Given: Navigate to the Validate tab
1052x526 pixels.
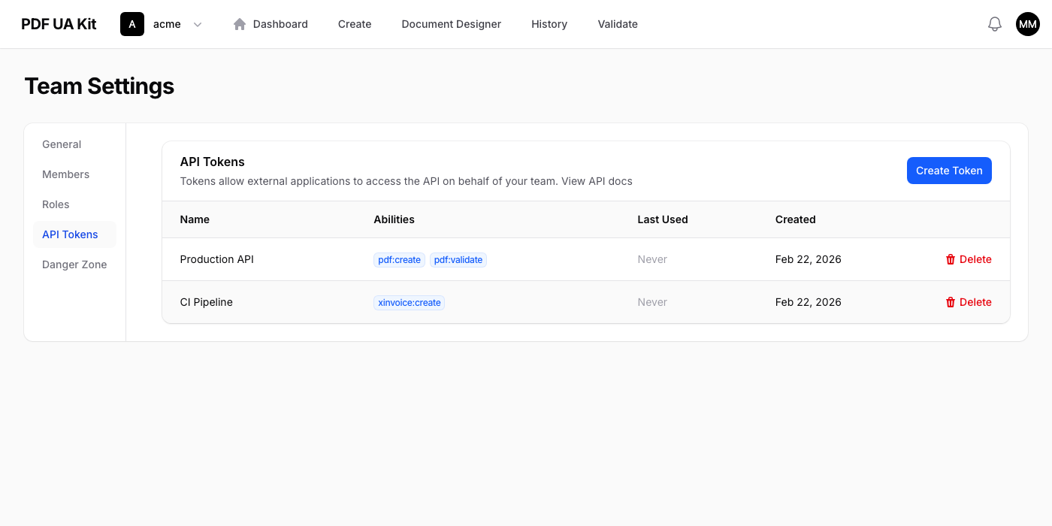Looking at the screenshot, I should [x=617, y=23].
